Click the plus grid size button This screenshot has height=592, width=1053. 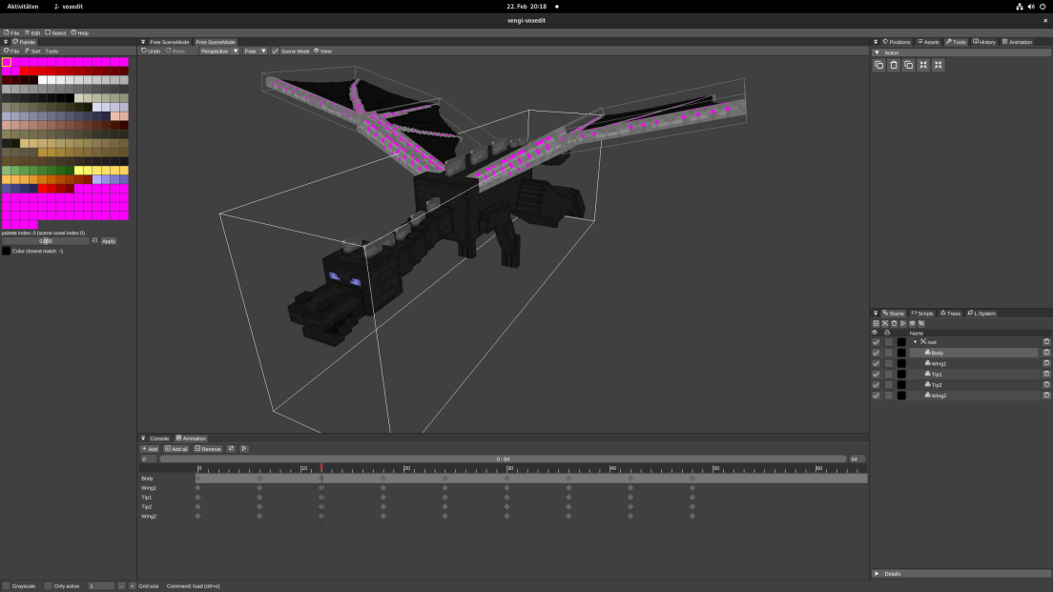tap(132, 586)
